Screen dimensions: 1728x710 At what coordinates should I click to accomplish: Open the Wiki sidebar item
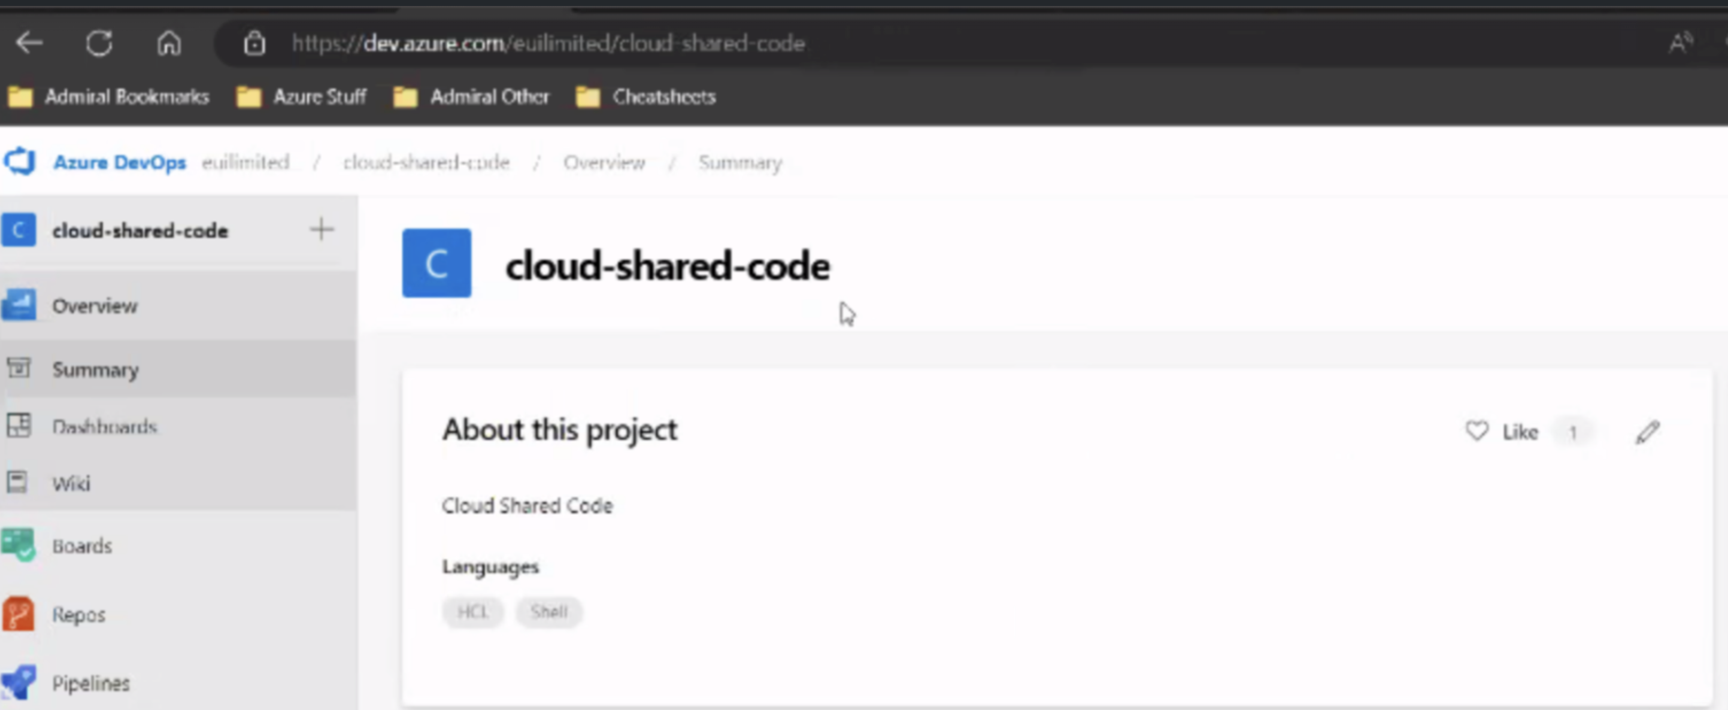coord(71,483)
